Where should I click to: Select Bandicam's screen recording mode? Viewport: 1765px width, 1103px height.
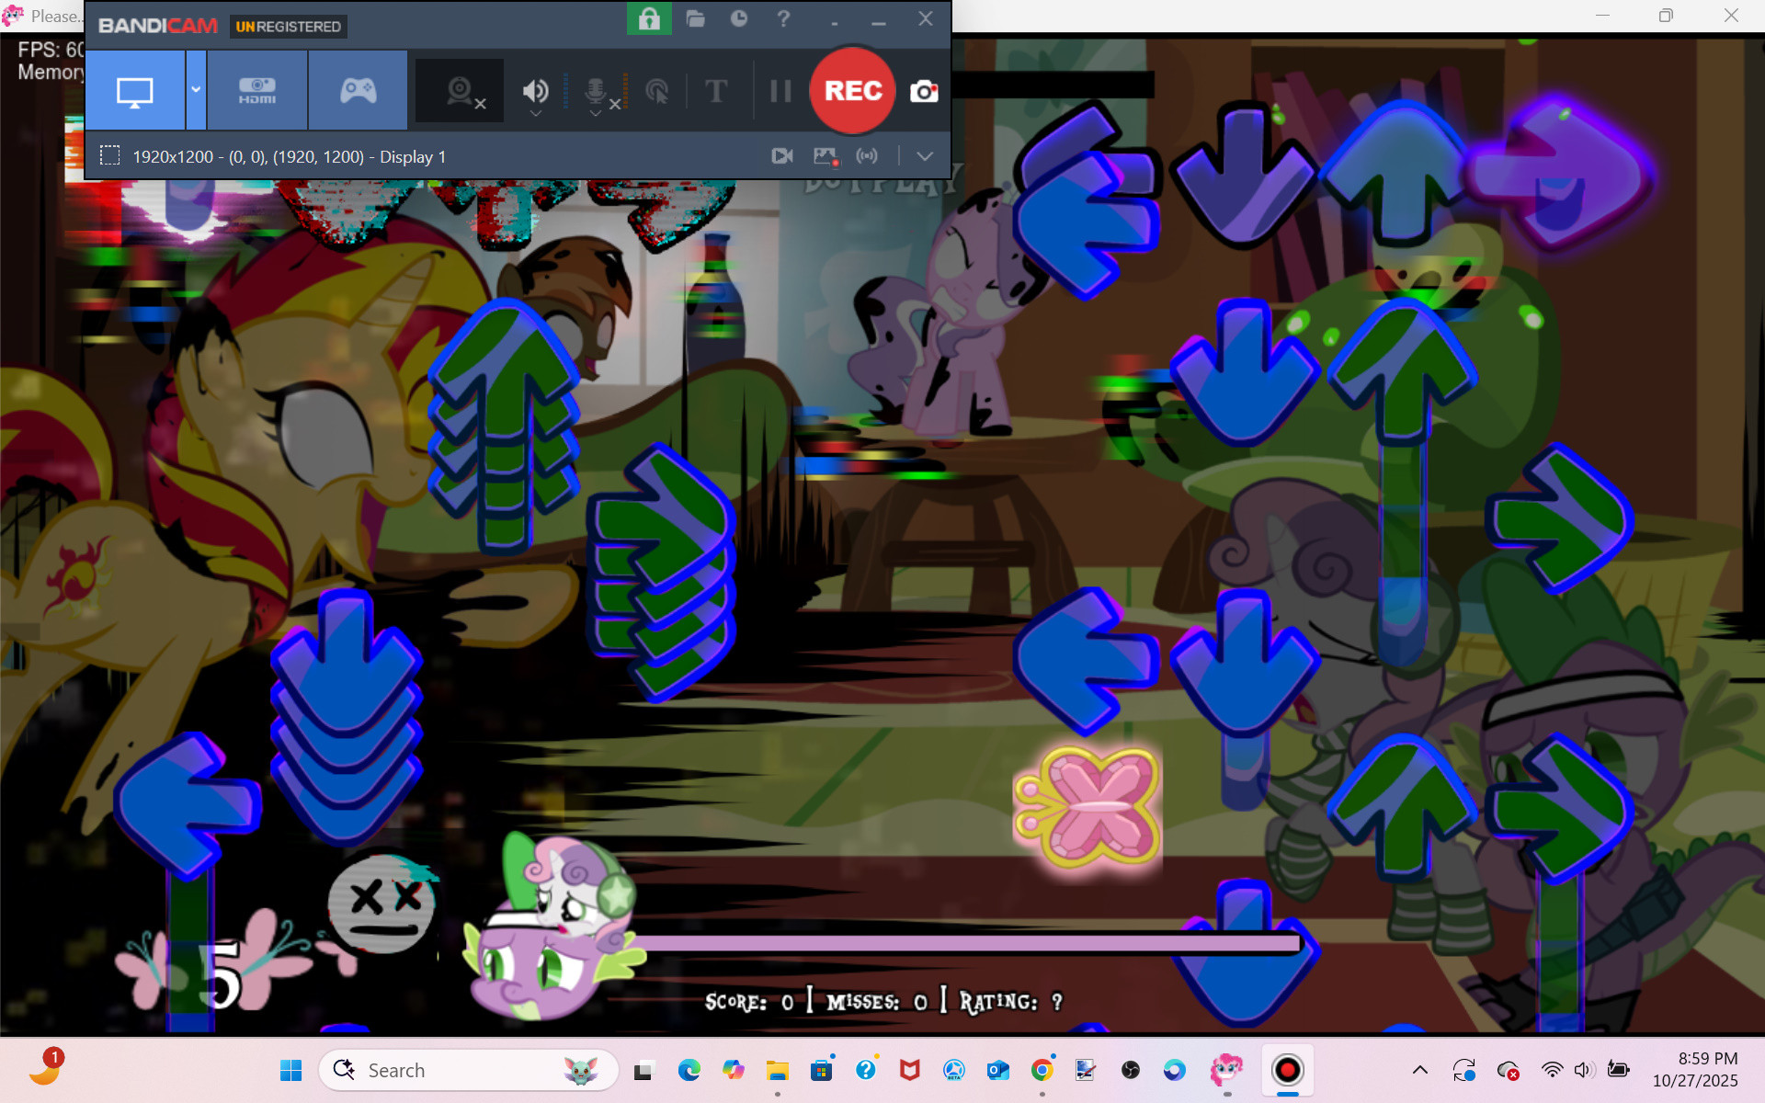(135, 90)
